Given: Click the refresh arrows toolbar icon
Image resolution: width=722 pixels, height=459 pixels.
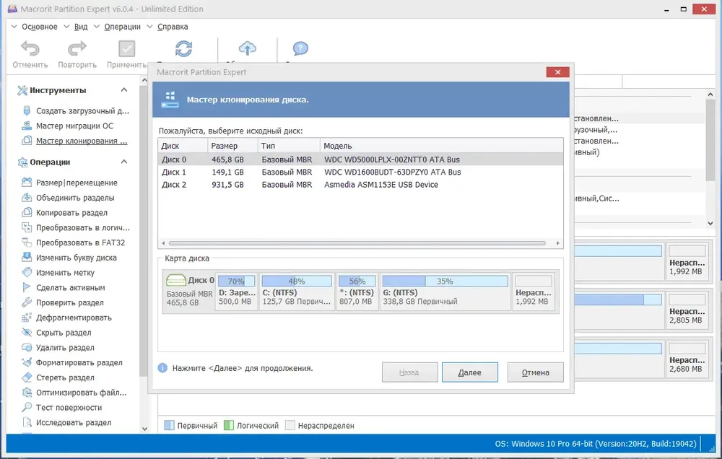Looking at the screenshot, I should 183,48.
